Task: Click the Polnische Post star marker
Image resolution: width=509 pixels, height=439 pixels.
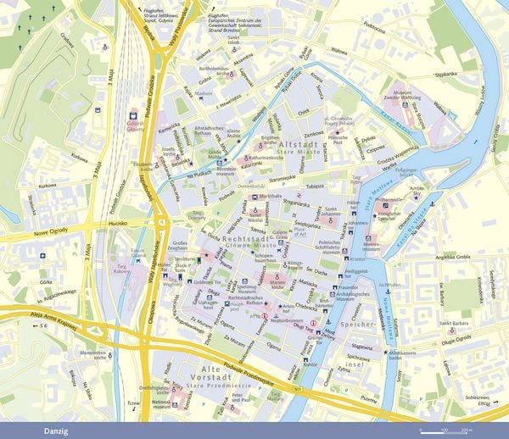Action: click(x=338, y=132)
